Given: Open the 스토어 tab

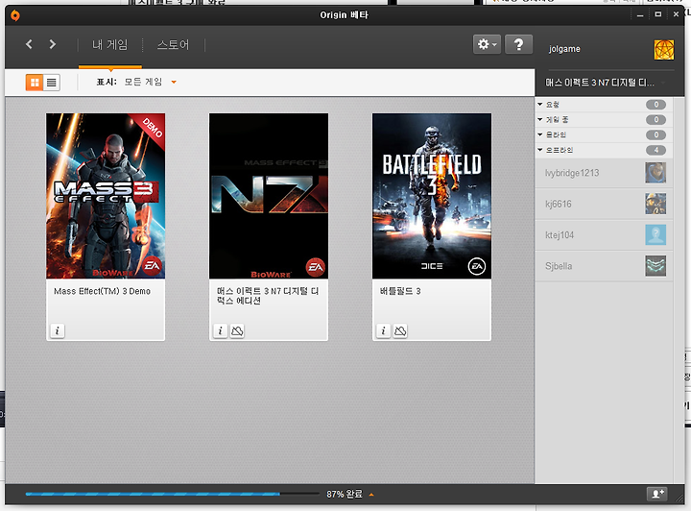Looking at the screenshot, I should [x=173, y=44].
